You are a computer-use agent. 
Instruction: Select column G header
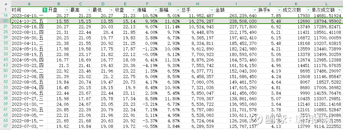click(x=170, y=4)
